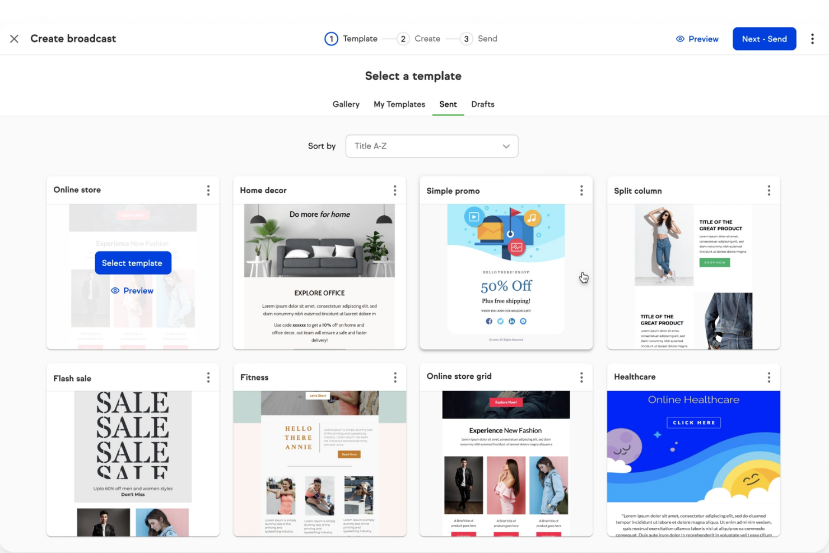
Task: Open options menu on Split column card
Action: click(x=769, y=190)
